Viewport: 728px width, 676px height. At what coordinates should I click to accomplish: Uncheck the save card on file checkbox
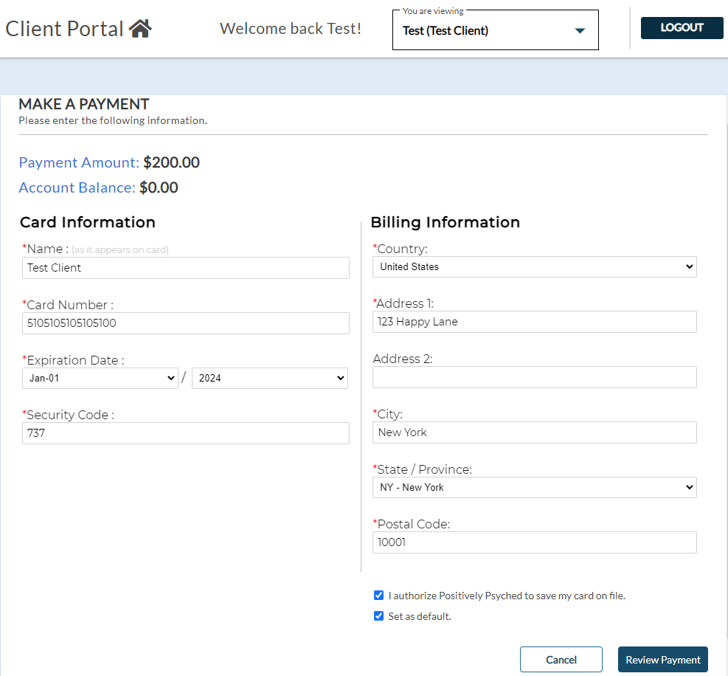tap(379, 596)
